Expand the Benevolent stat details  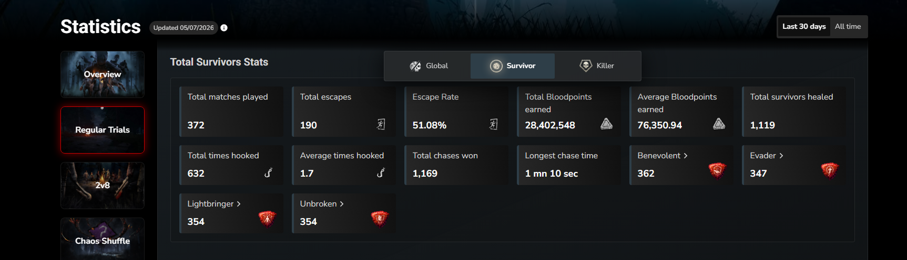(x=663, y=156)
